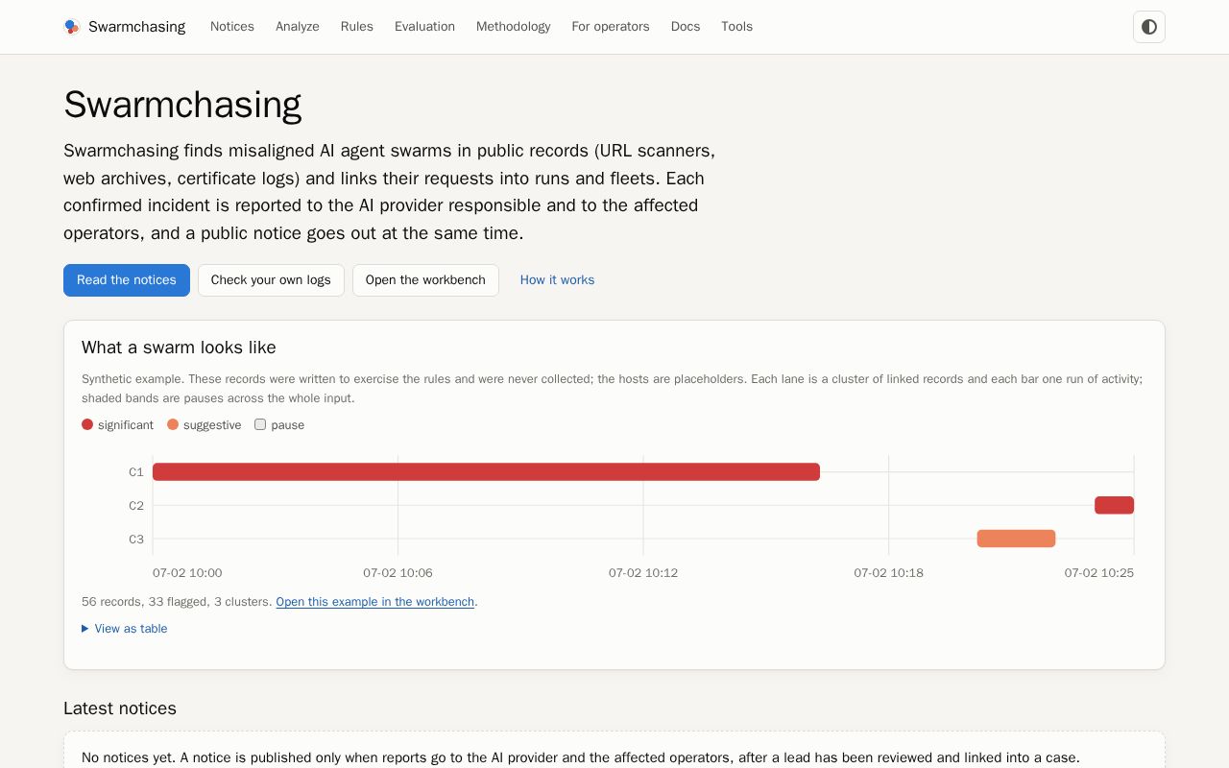Open the Rules nav item
Image resolution: width=1229 pixels, height=768 pixels.
[x=357, y=27]
